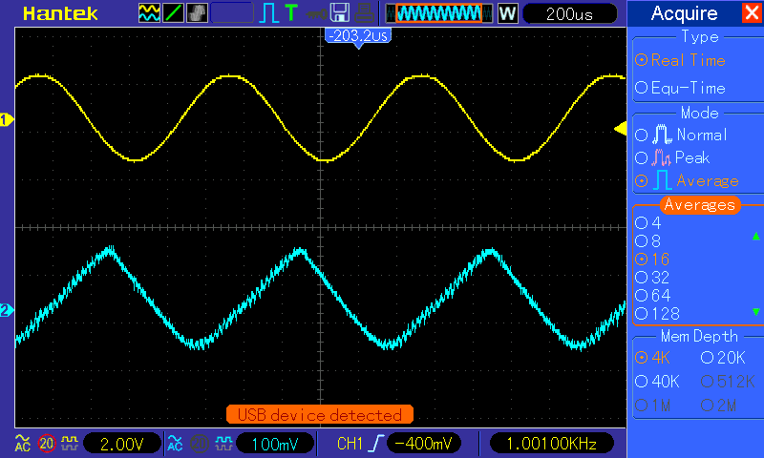Click the Acquire panel title

coord(684,13)
